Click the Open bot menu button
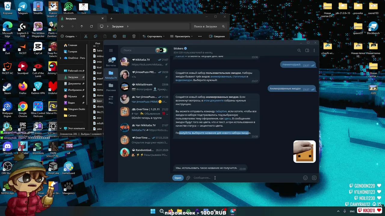The image size is (385, 216). click(178, 178)
